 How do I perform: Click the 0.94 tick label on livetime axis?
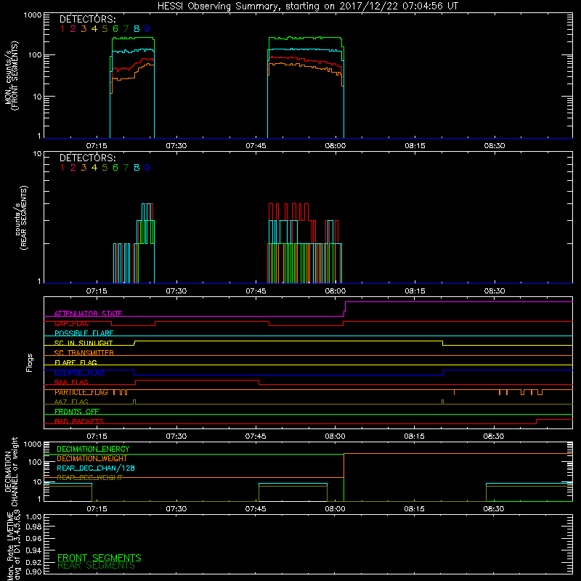coord(33,550)
